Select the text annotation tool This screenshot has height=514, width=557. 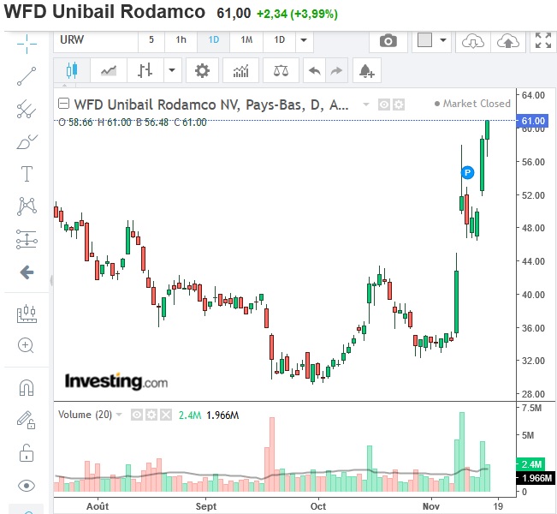tap(27, 174)
